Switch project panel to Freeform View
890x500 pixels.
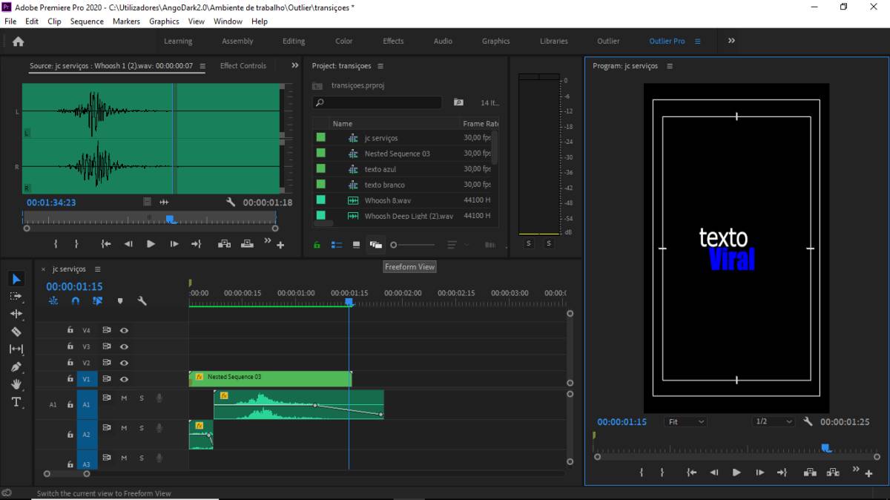pyautogui.click(x=375, y=245)
